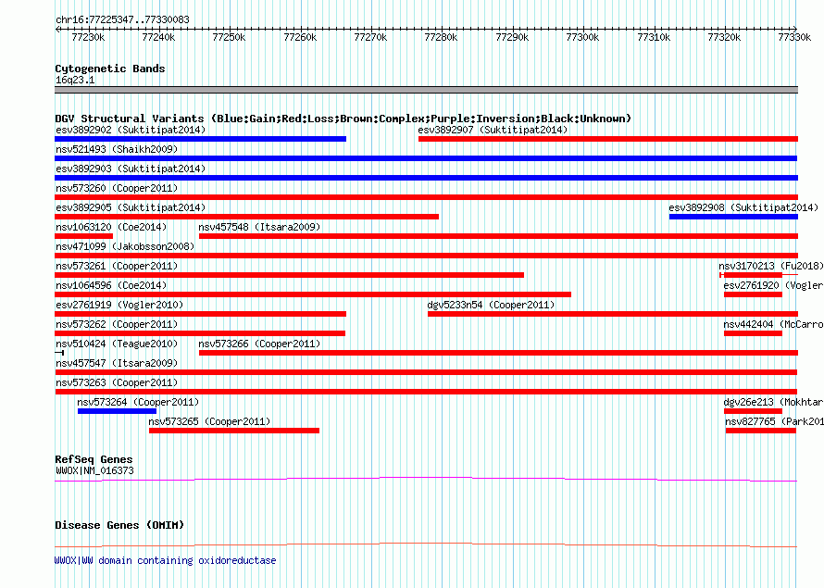
Task: Click the Cytogenetic Bands track title
Action: click(110, 69)
